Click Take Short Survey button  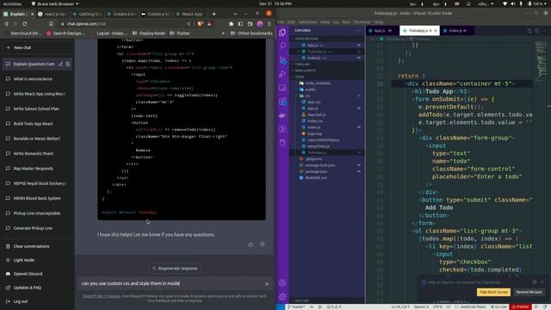[493, 292]
